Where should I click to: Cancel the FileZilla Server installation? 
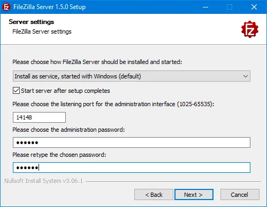[x=240, y=195]
